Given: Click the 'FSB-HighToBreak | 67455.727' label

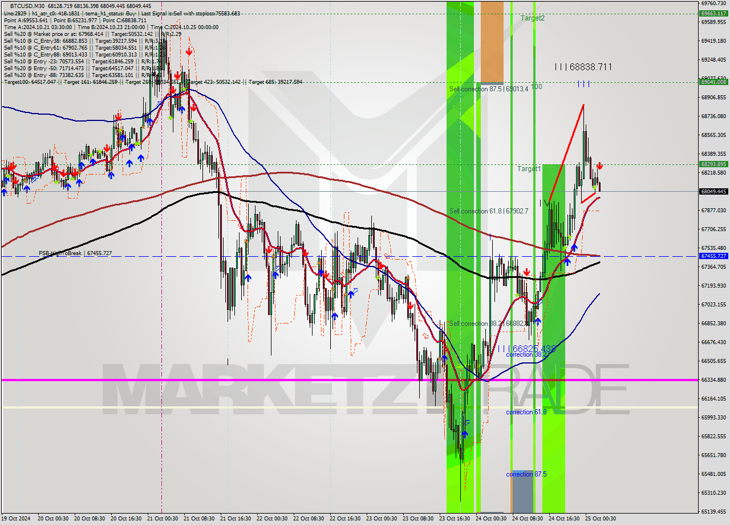Looking at the screenshot, I should 75,253.
